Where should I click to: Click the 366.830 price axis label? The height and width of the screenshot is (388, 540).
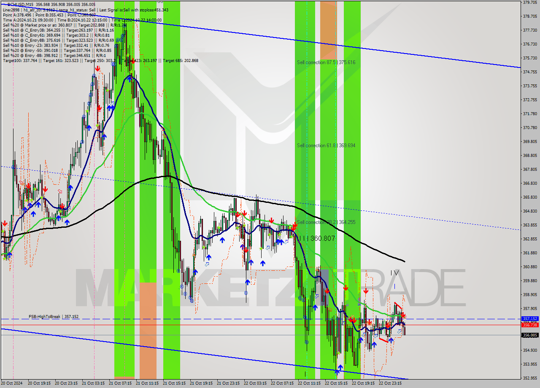coord(530,183)
